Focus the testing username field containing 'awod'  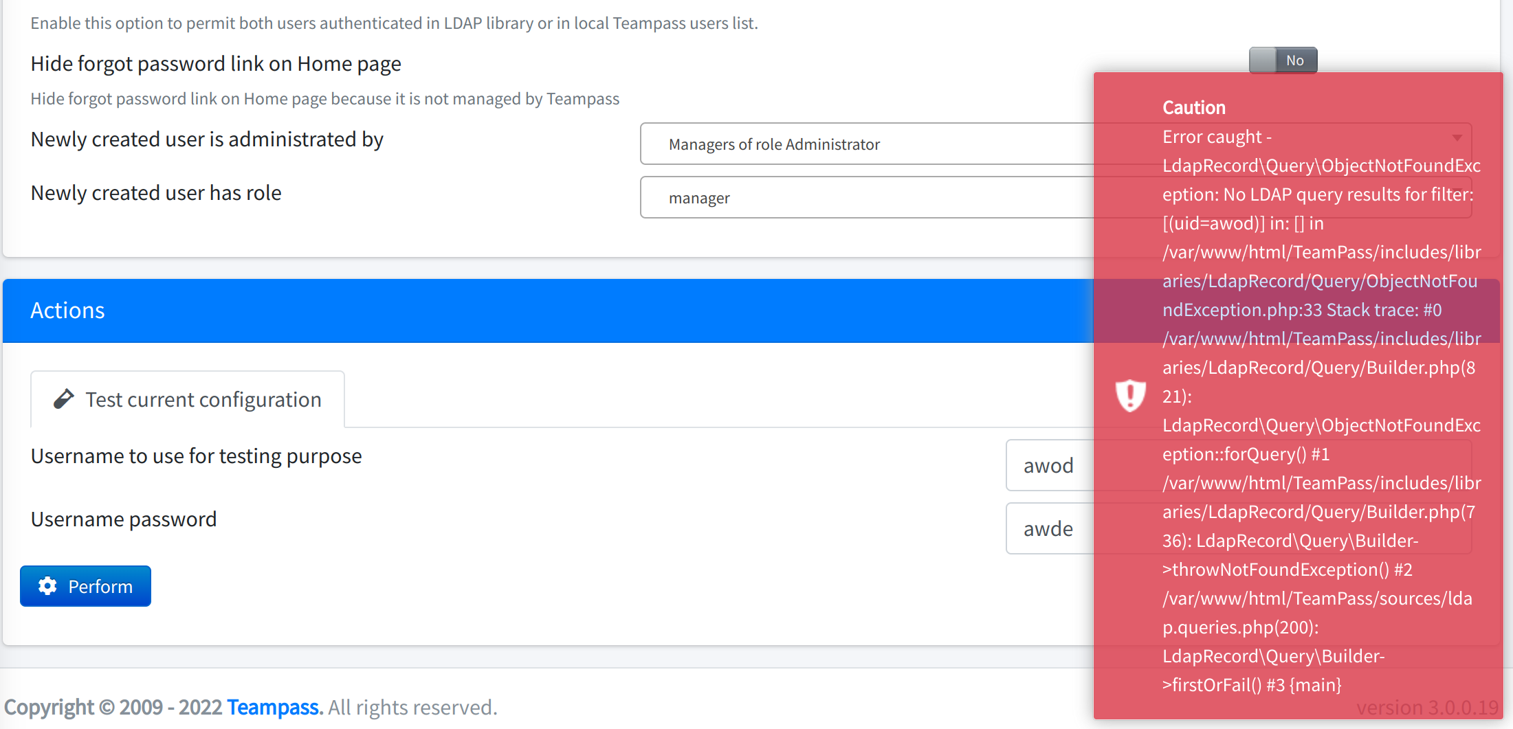[1049, 465]
